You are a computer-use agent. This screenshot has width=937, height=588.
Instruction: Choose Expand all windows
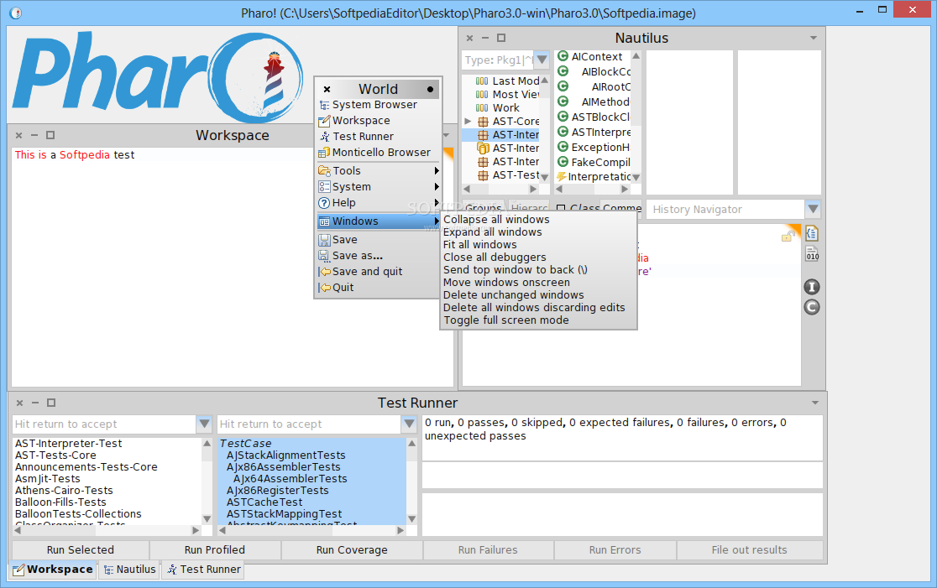coord(492,232)
